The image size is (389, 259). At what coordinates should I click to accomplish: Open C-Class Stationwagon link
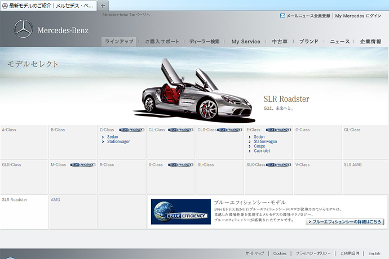click(118, 141)
